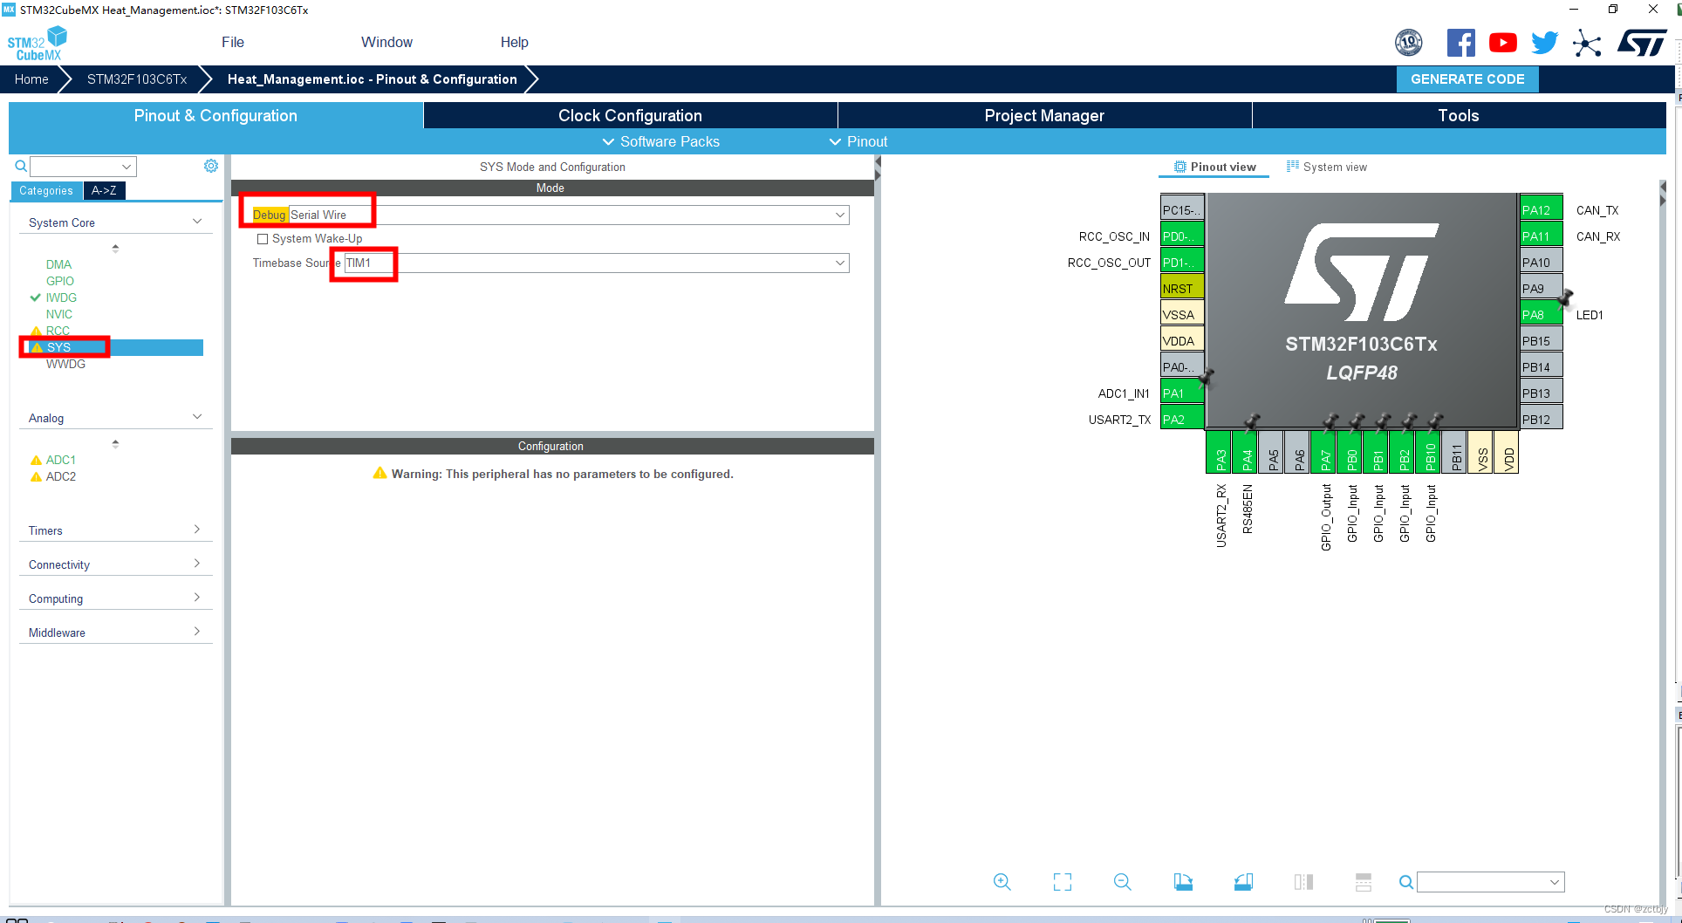
Task: Zoom in on the chip pinout
Action: [x=1002, y=882]
